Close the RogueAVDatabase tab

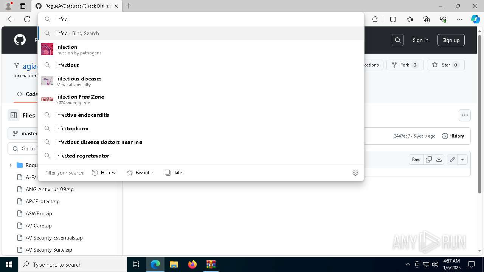coord(116,6)
